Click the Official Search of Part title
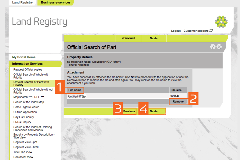Viewport: 240px width, 160px height. pos(92,47)
